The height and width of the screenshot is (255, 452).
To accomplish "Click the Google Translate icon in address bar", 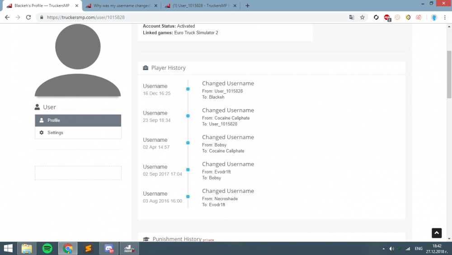I will (x=352, y=17).
